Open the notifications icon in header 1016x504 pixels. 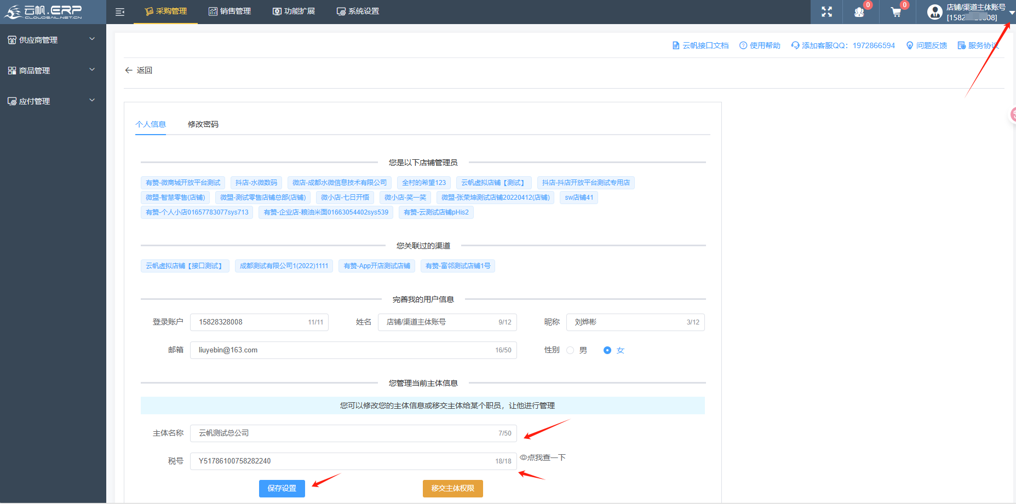pos(859,12)
